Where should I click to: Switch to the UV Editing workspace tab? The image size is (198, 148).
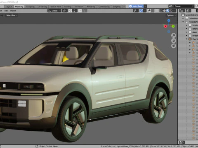pos(42,7)
